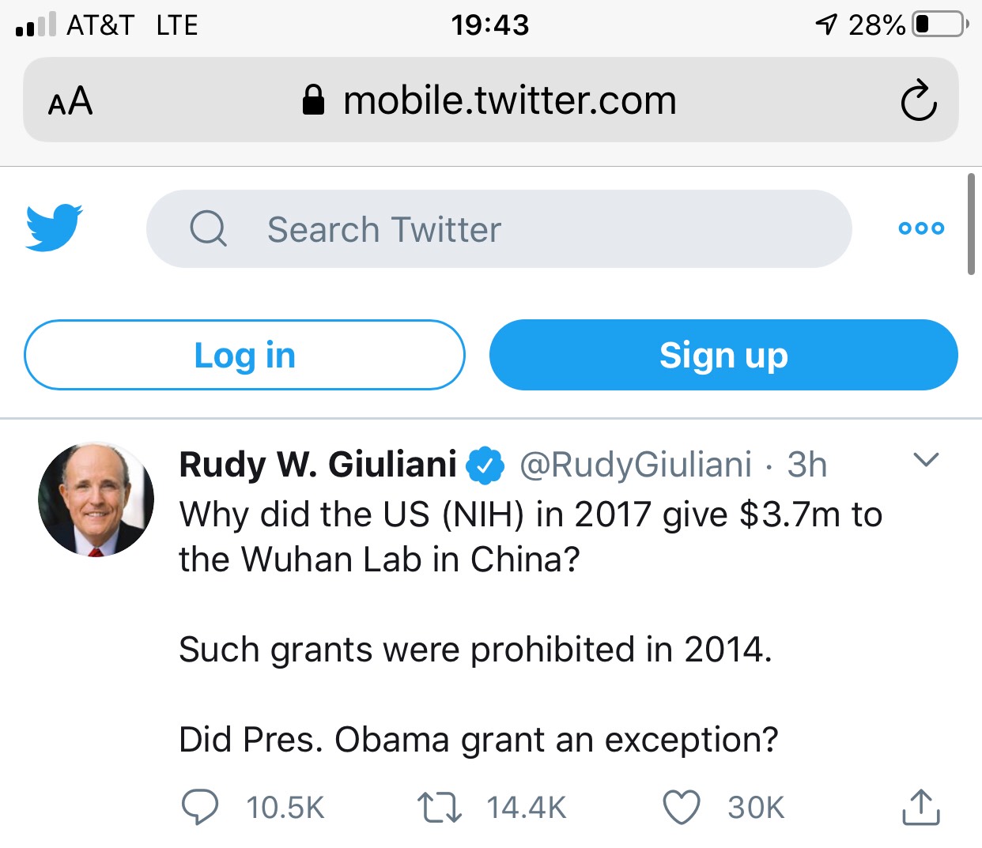Image resolution: width=982 pixels, height=848 pixels.
Task: View the Rudy W. Giuliani profile photo
Action: point(96,499)
